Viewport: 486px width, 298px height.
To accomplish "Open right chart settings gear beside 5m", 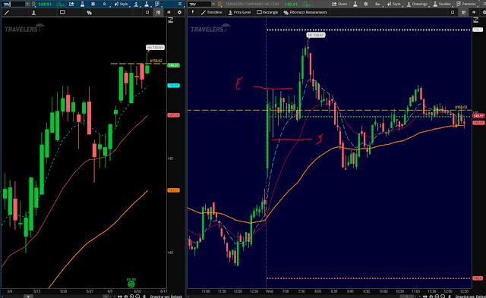I will pos(366,4).
